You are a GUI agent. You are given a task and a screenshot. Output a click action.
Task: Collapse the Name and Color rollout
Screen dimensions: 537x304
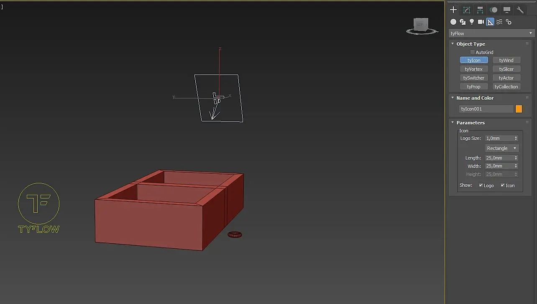tap(453, 98)
